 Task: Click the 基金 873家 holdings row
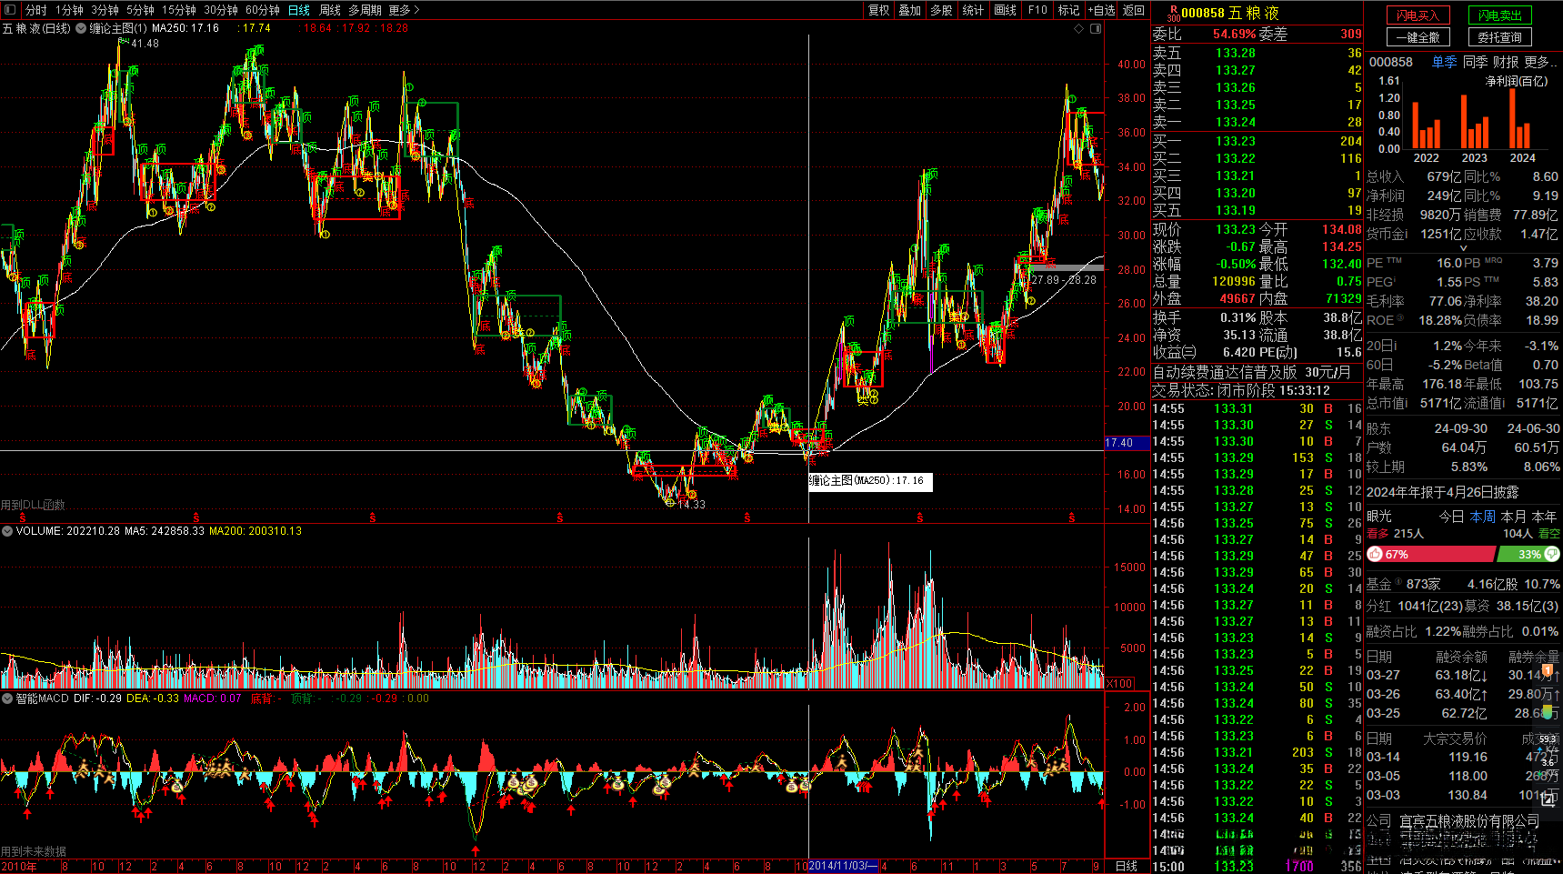tap(1463, 584)
